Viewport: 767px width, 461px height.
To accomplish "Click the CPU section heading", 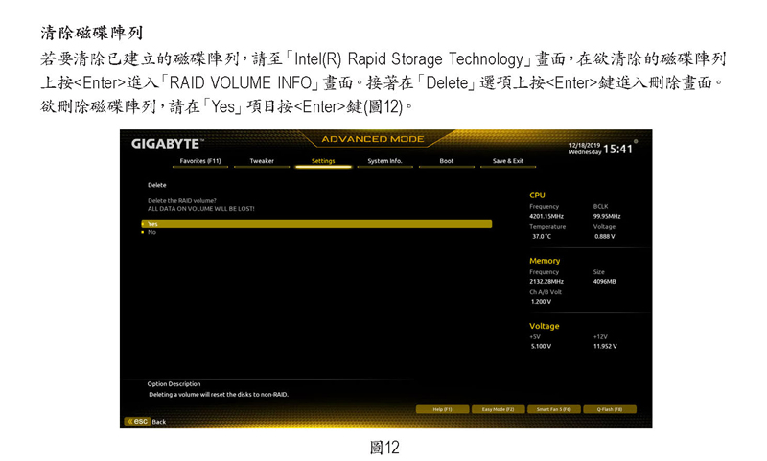I will (537, 196).
